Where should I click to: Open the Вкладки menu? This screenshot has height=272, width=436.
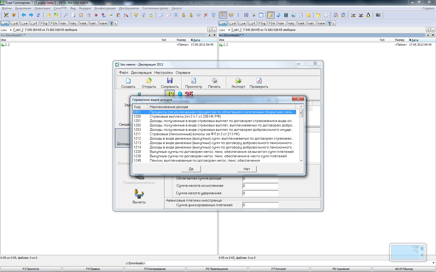(x=85, y=8)
